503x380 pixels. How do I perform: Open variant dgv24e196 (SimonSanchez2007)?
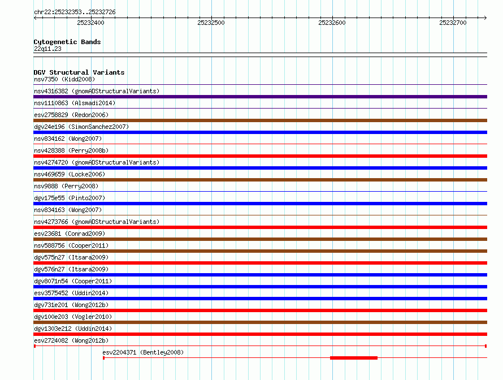pyautogui.click(x=81, y=127)
